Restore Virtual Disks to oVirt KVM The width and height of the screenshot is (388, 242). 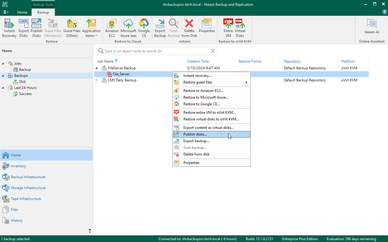(x=240, y=28)
